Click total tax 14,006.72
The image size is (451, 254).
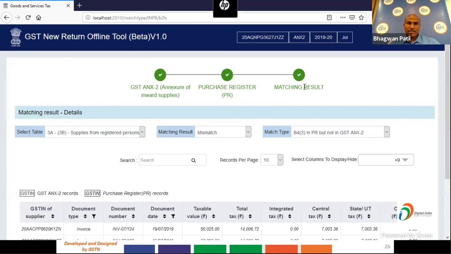click(x=249, y=229)
